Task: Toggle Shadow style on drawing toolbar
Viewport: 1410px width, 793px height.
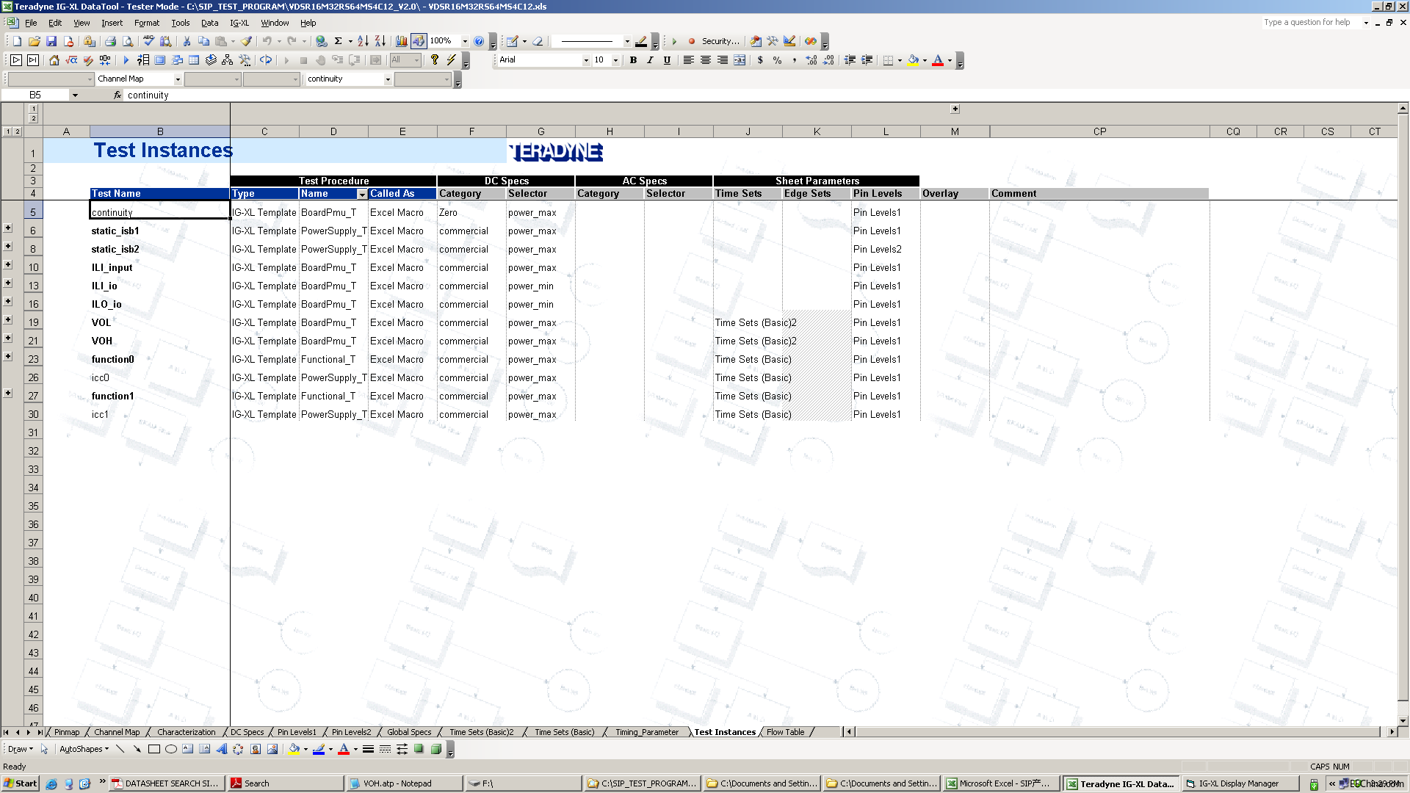Action: pyautogui.click(x=419, y=749)
